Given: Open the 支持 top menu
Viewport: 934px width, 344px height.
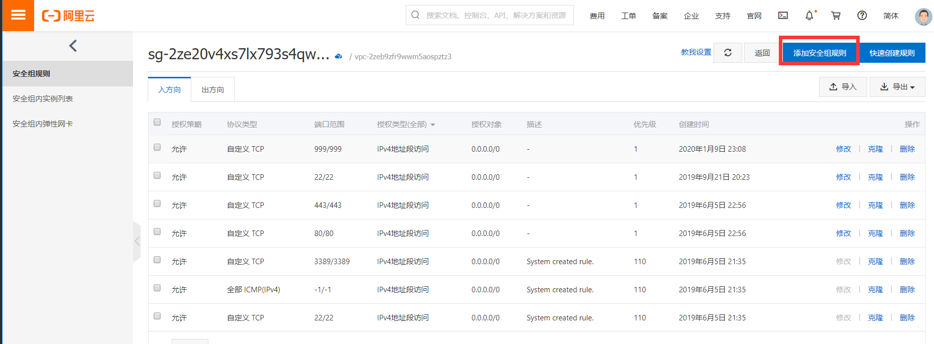Looking at the screenshot, I should (x=723, y=16).
